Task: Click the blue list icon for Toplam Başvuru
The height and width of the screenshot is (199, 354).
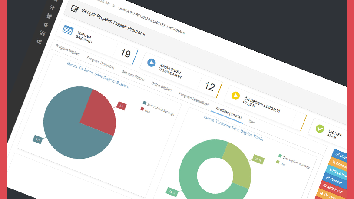Action: click(x=68, y=30)
